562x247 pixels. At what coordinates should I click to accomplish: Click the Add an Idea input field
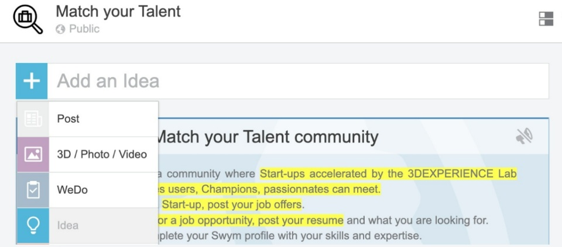[x=299, y=81]
